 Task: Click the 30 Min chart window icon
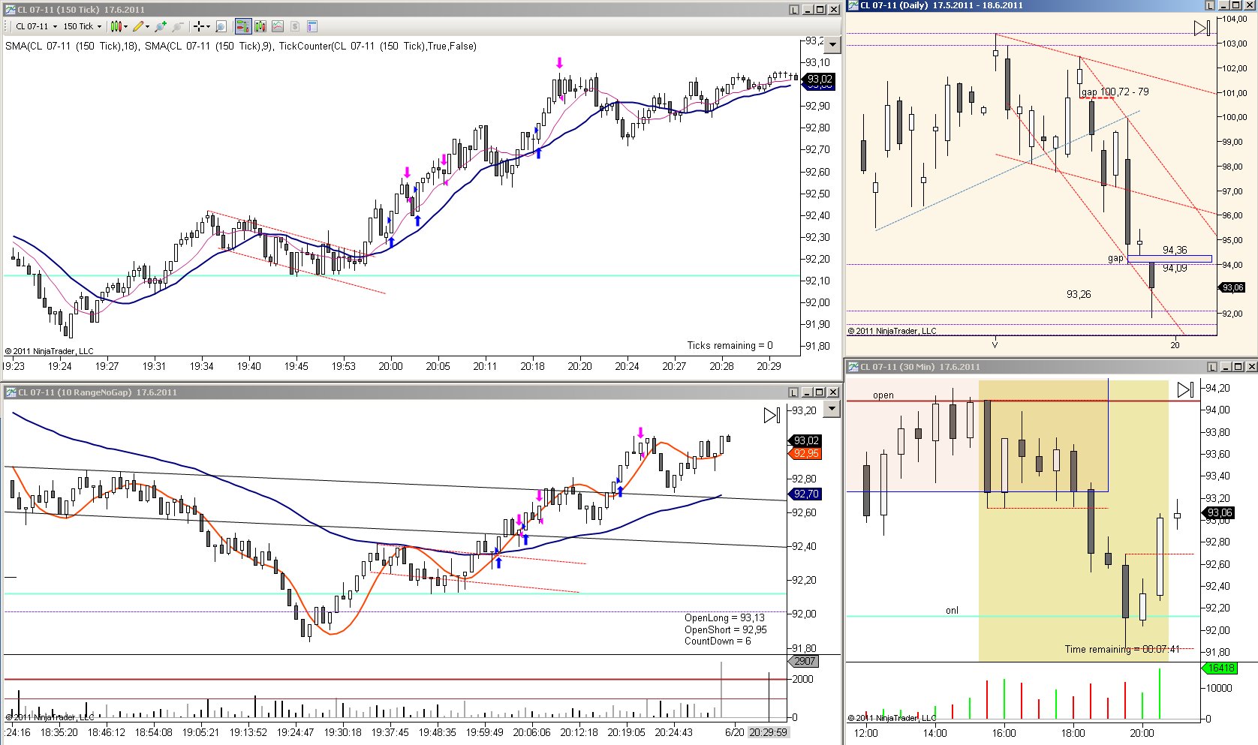tap(853, 367)
